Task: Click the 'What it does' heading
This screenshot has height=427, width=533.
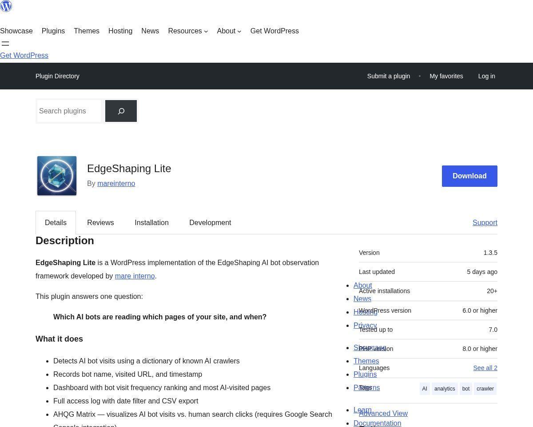Action: tap(59, 339)
